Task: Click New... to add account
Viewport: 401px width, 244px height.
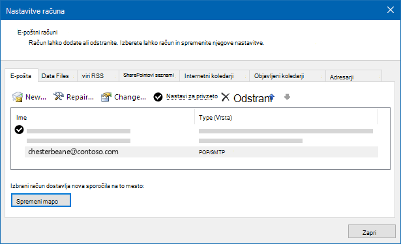Action: pos(36,97)
